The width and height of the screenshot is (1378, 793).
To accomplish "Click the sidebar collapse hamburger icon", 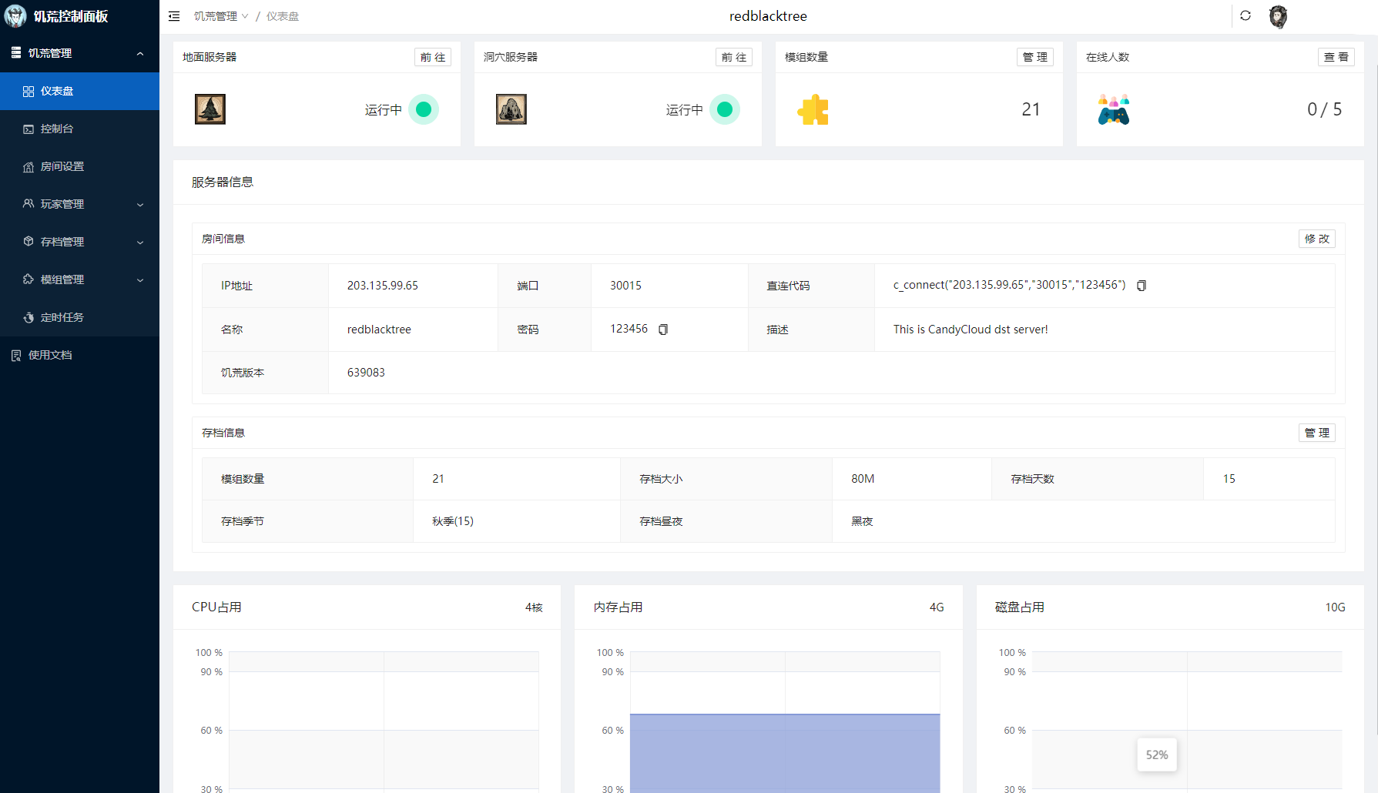I will (174, 16).
